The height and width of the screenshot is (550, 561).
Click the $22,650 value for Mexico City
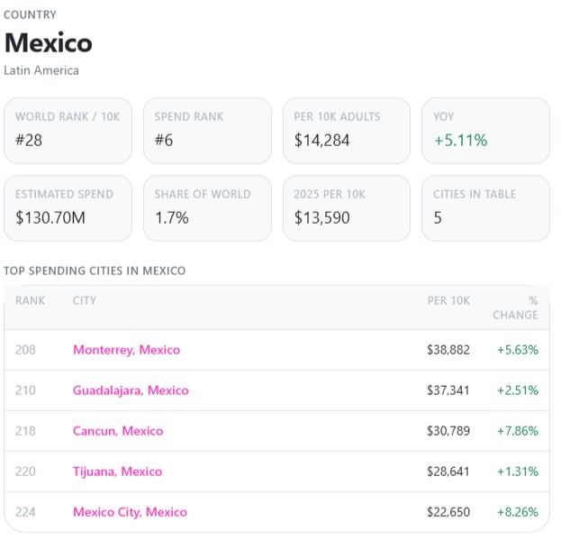pos(448,512)
